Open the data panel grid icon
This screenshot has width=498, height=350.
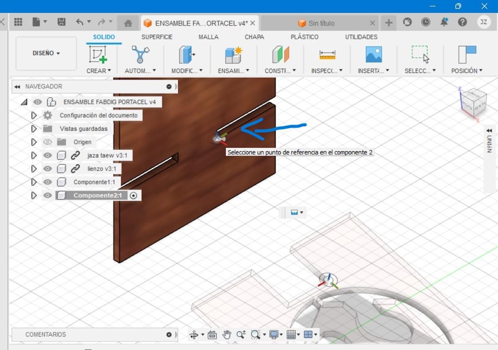tap(18, 22)
